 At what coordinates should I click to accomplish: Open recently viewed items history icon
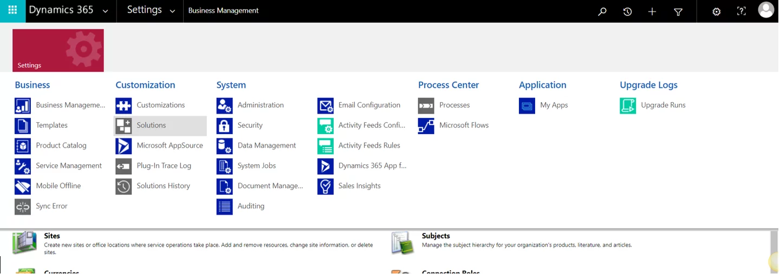(627, 11)
